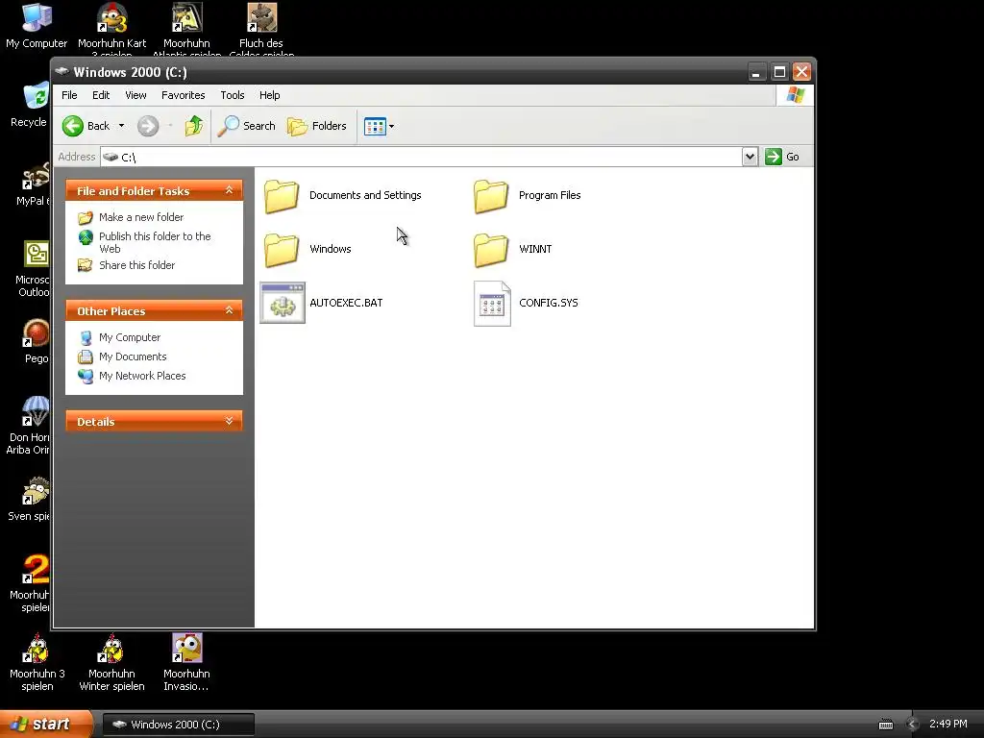
Task: Open the View menu
Action: 135,95
